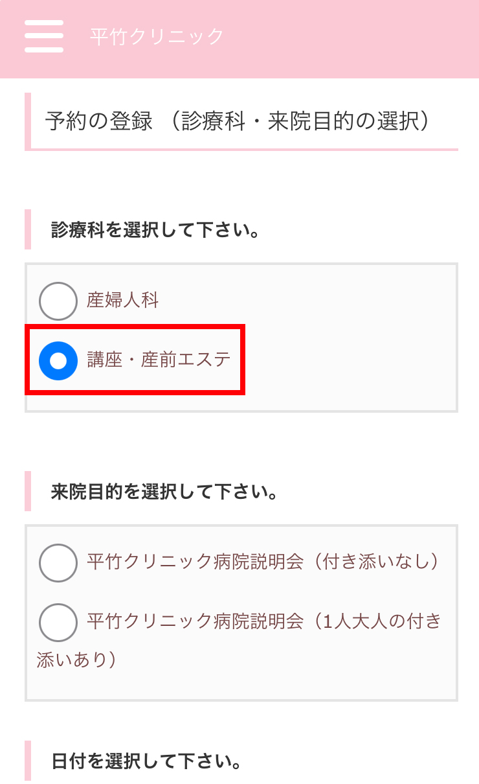Select radio circle for 1人大人の付き添いあり option

point(58,623)
